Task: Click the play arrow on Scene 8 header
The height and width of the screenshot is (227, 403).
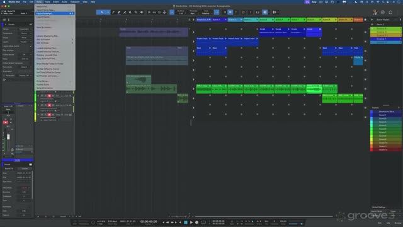Action: (x=320, y=20)
